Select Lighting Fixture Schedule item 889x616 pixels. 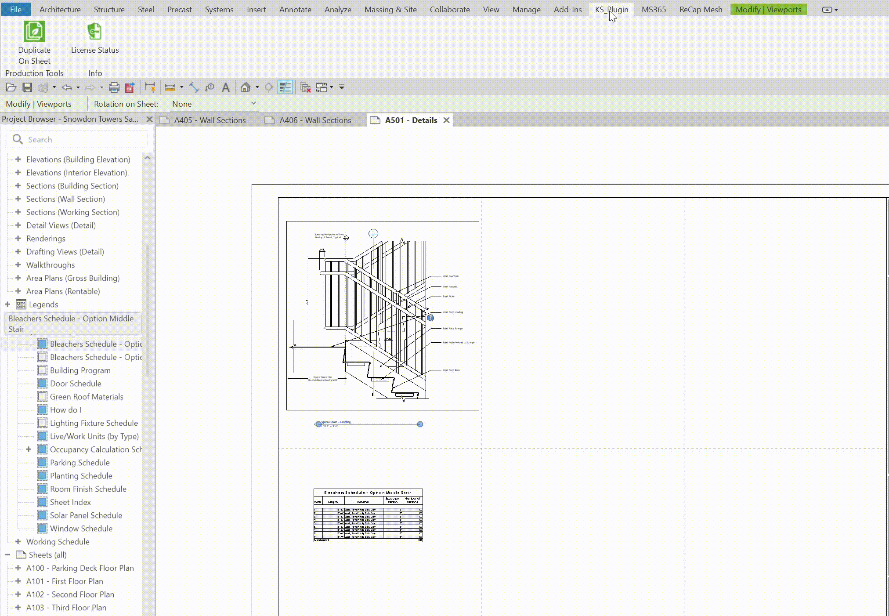(x=94, y=423)
